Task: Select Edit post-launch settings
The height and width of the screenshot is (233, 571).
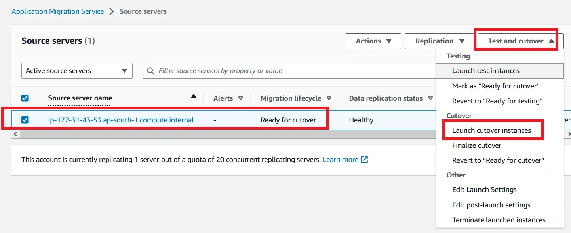Action: click(500, 205)
